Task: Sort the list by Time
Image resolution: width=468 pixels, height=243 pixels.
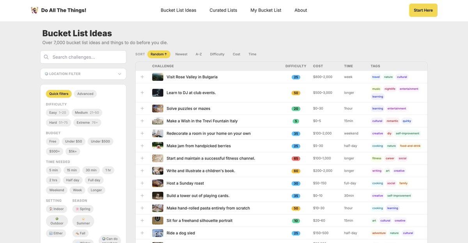Action: point(252,54)
